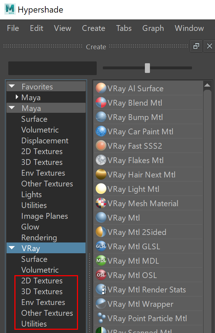The height and width of the screenshot is (333, 215).
Task: Click the VRay Fast SSS2 label
Action: click(x=135, y=146)
